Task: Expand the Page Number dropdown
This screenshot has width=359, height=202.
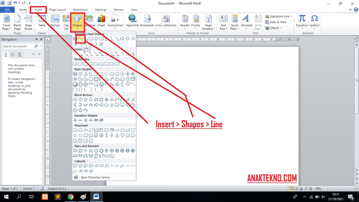Action: pyautogui.click(x=208, y=22)
